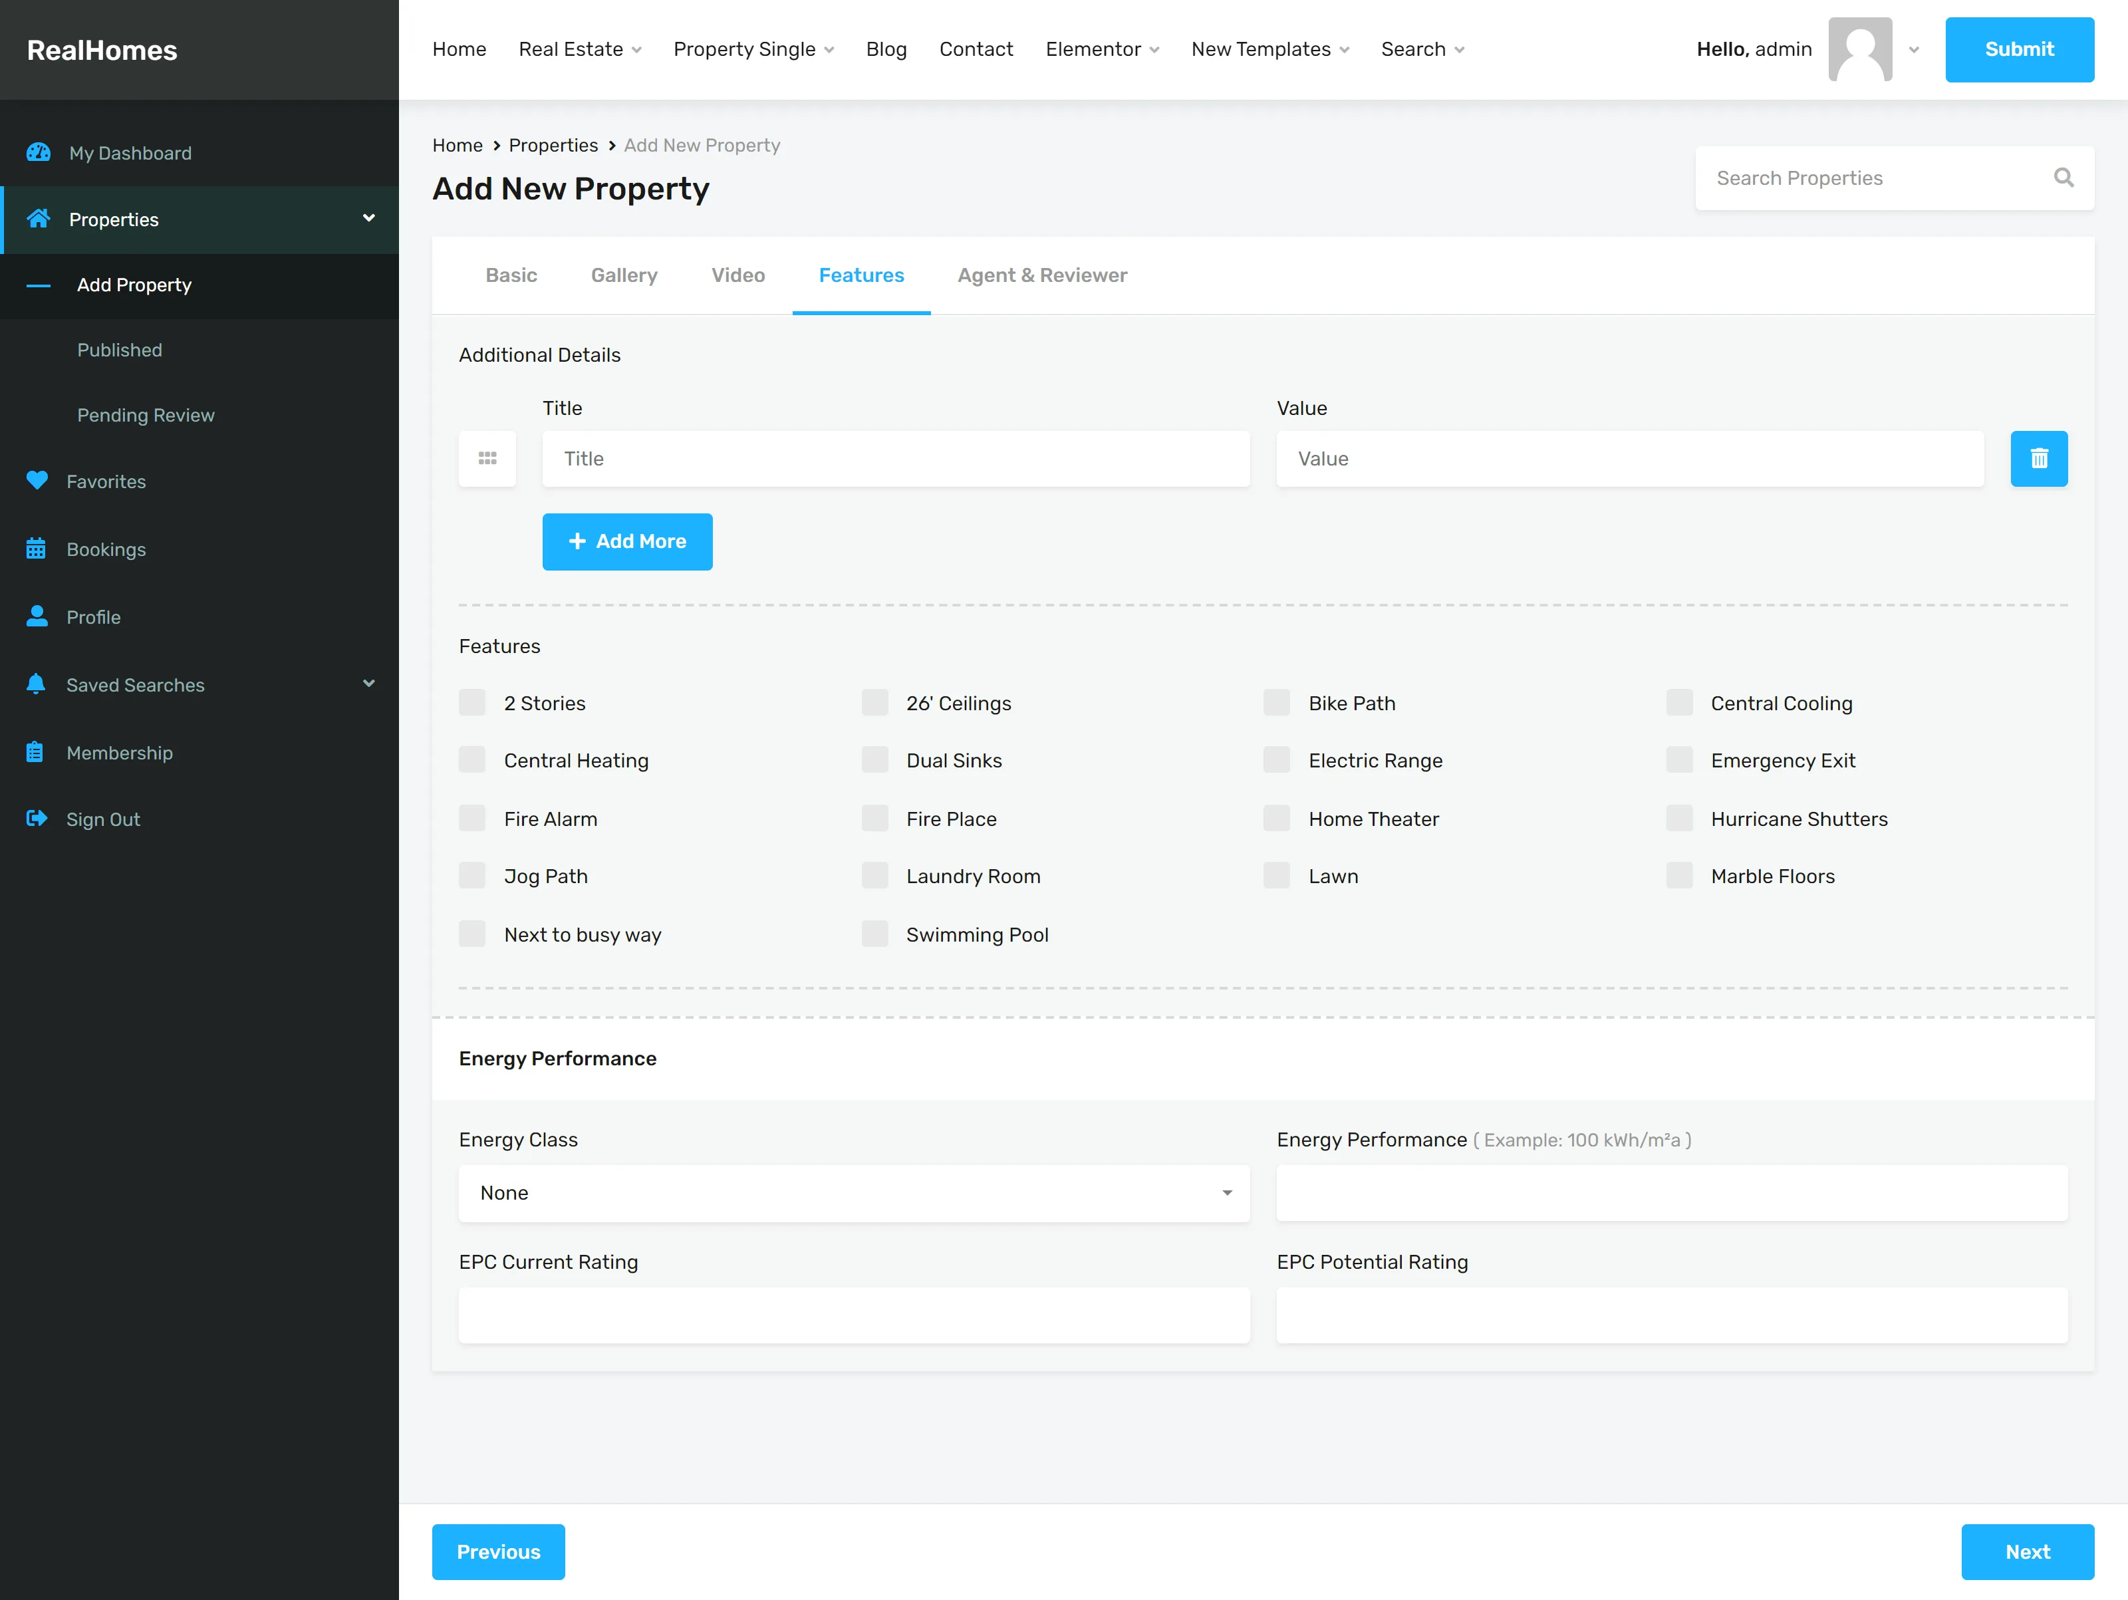Image resolution: width=2128 pixels, height=1600 pixels.
Task: Click the Properties house icon in sidebar
Action: click(x=37, y=218)
